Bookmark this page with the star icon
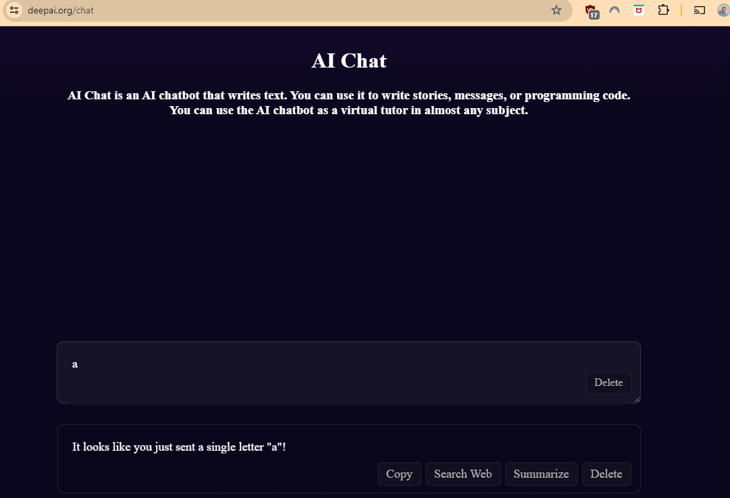 coord(556,10)
